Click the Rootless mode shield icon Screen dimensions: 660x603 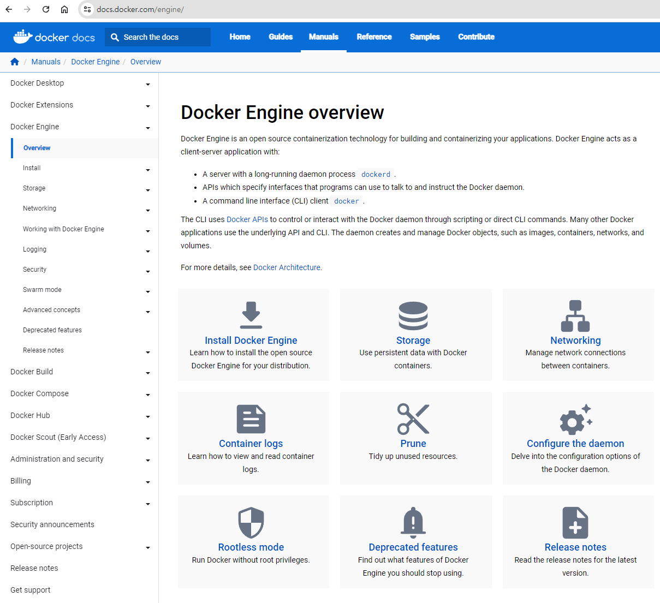[251, 523]
